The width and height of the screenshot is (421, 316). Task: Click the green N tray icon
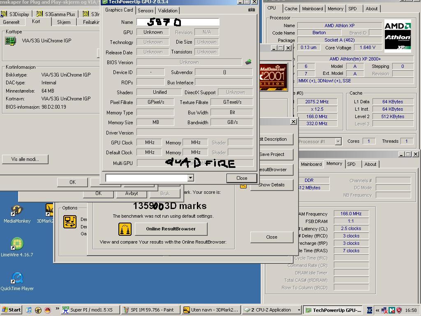(x=392, y=310)
